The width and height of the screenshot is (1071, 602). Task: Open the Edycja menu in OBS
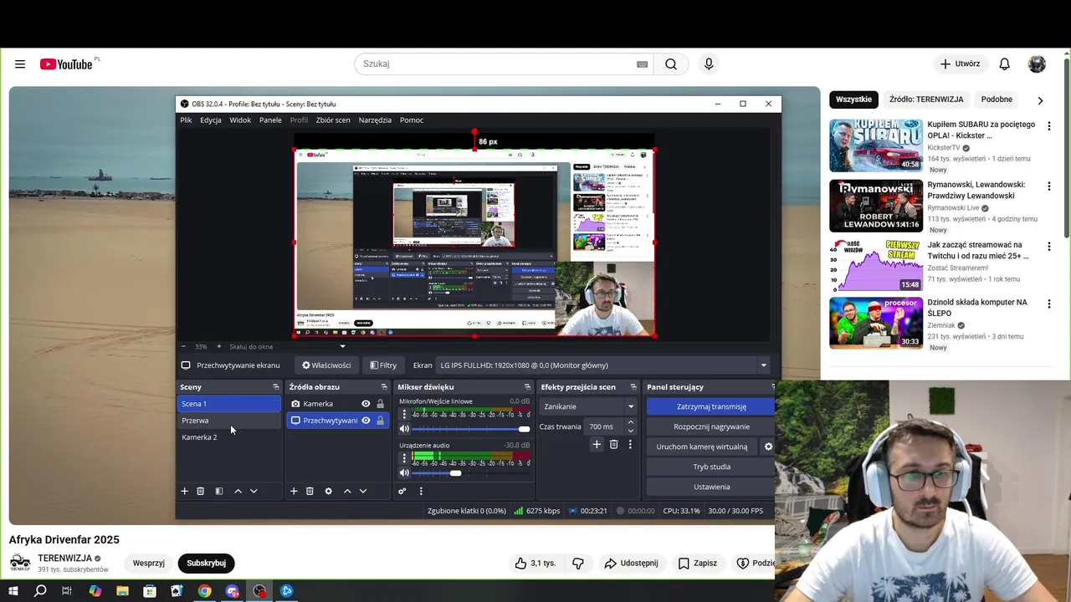click(211, 120)
